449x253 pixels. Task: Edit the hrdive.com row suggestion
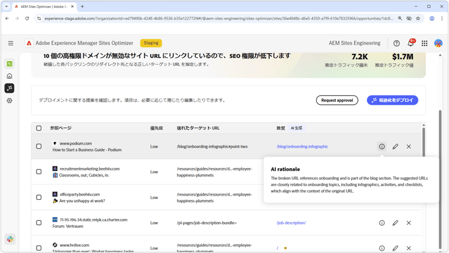click(395, 248)
